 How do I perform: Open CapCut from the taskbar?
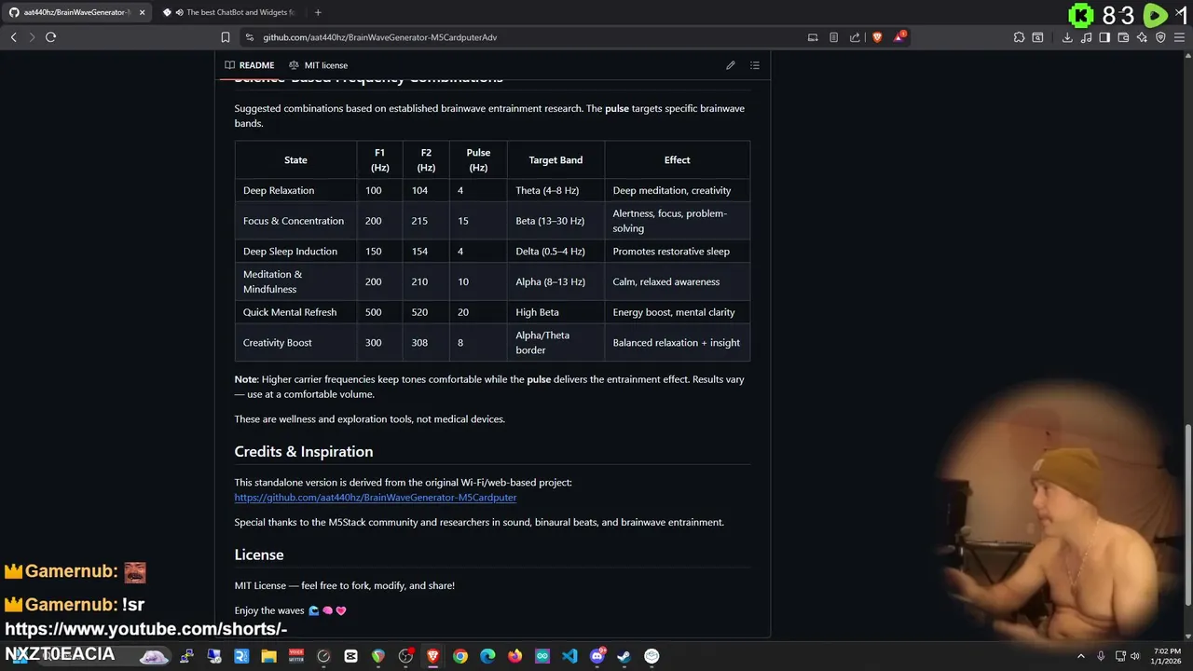350,656
